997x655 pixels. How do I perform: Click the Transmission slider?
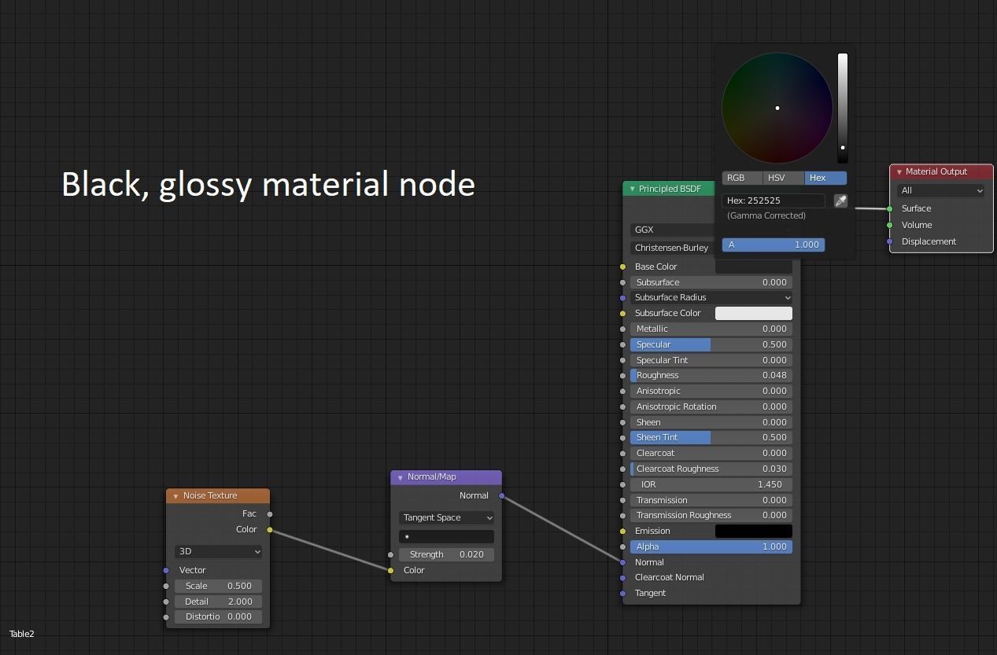(x=711, y=500)
